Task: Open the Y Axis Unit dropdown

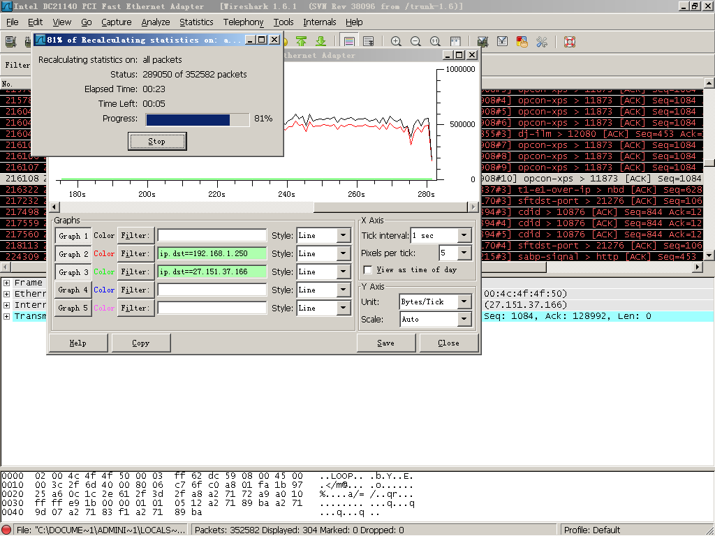Action: click(x=464, y=301)
